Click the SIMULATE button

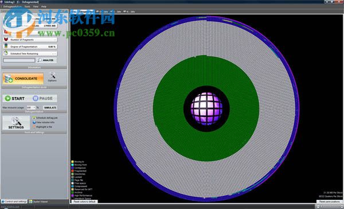50,108
